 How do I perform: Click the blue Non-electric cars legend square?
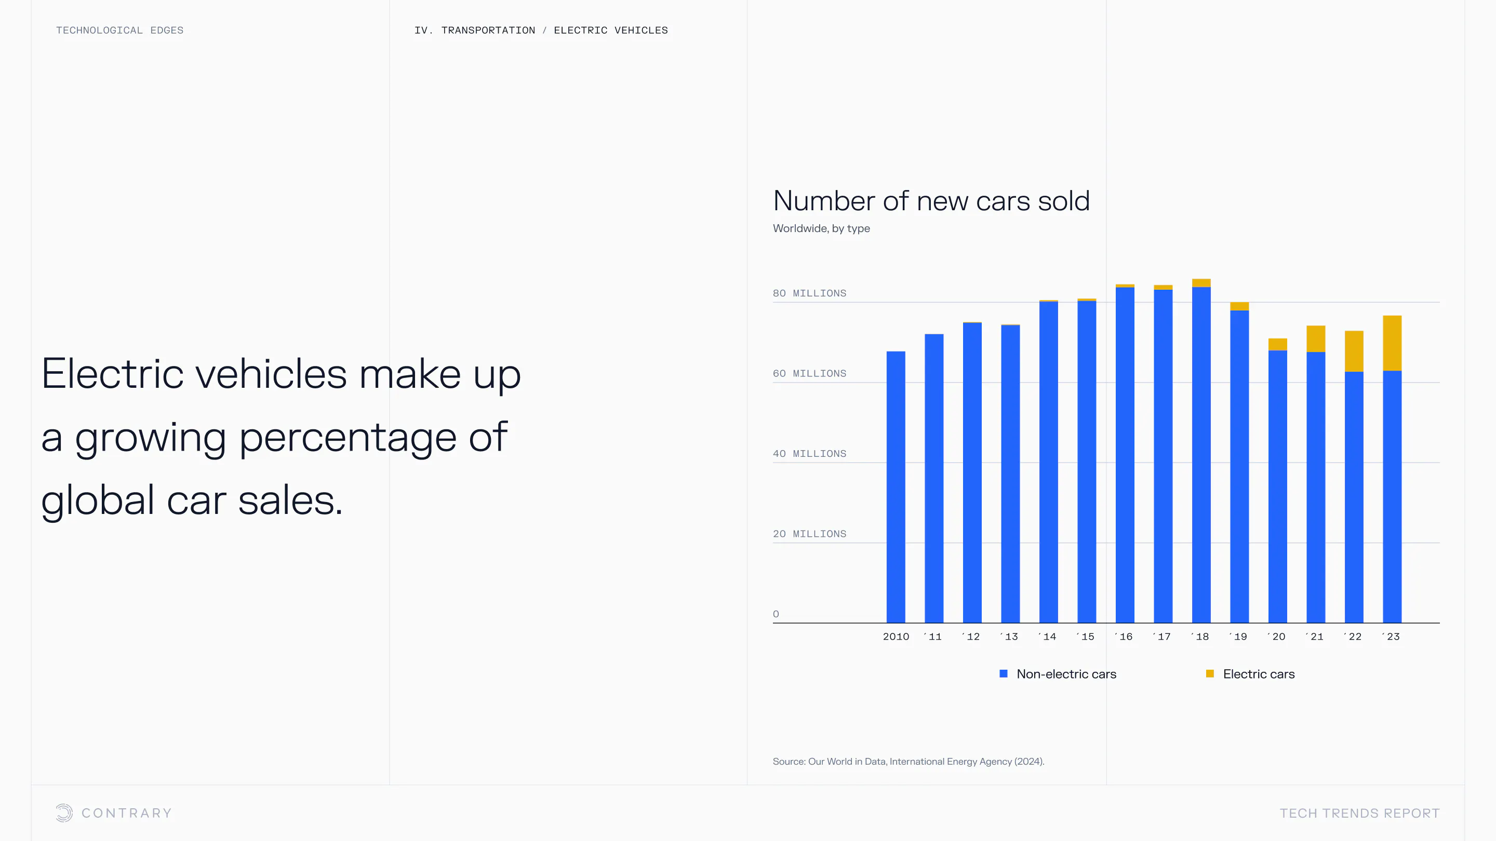point(1003,673)
